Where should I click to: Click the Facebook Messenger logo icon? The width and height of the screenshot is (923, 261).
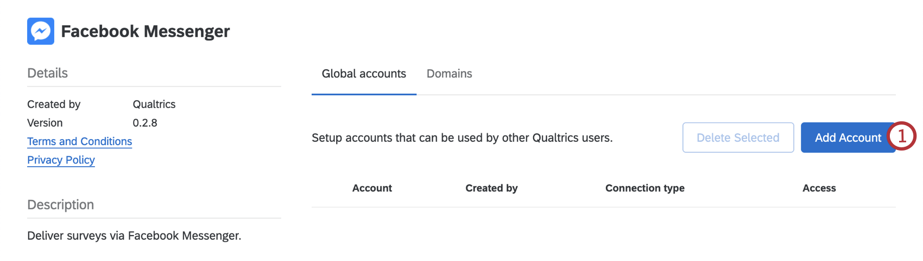point(41,31)
